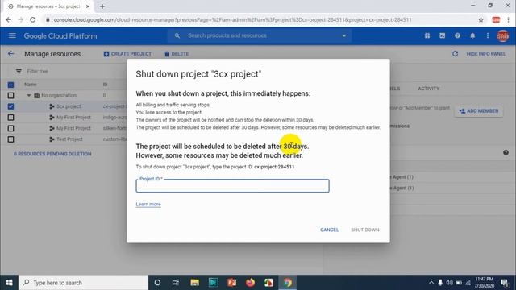Screen dimensions: 516x290
Task: Uncheck the 3cx project checkbox
Action: click(x=10, y=106)
